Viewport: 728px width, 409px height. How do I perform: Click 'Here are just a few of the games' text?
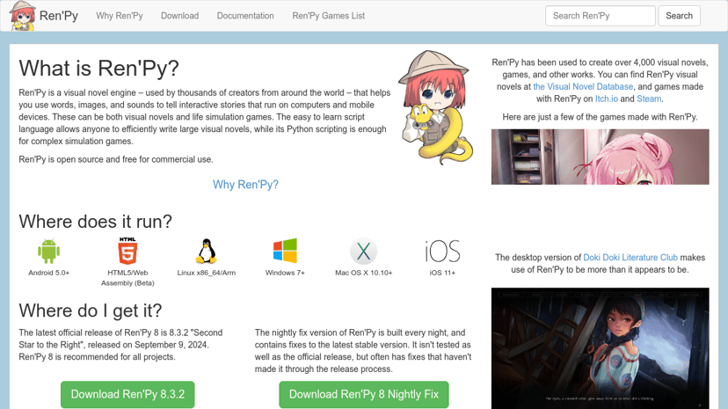[x=600, y=117]
